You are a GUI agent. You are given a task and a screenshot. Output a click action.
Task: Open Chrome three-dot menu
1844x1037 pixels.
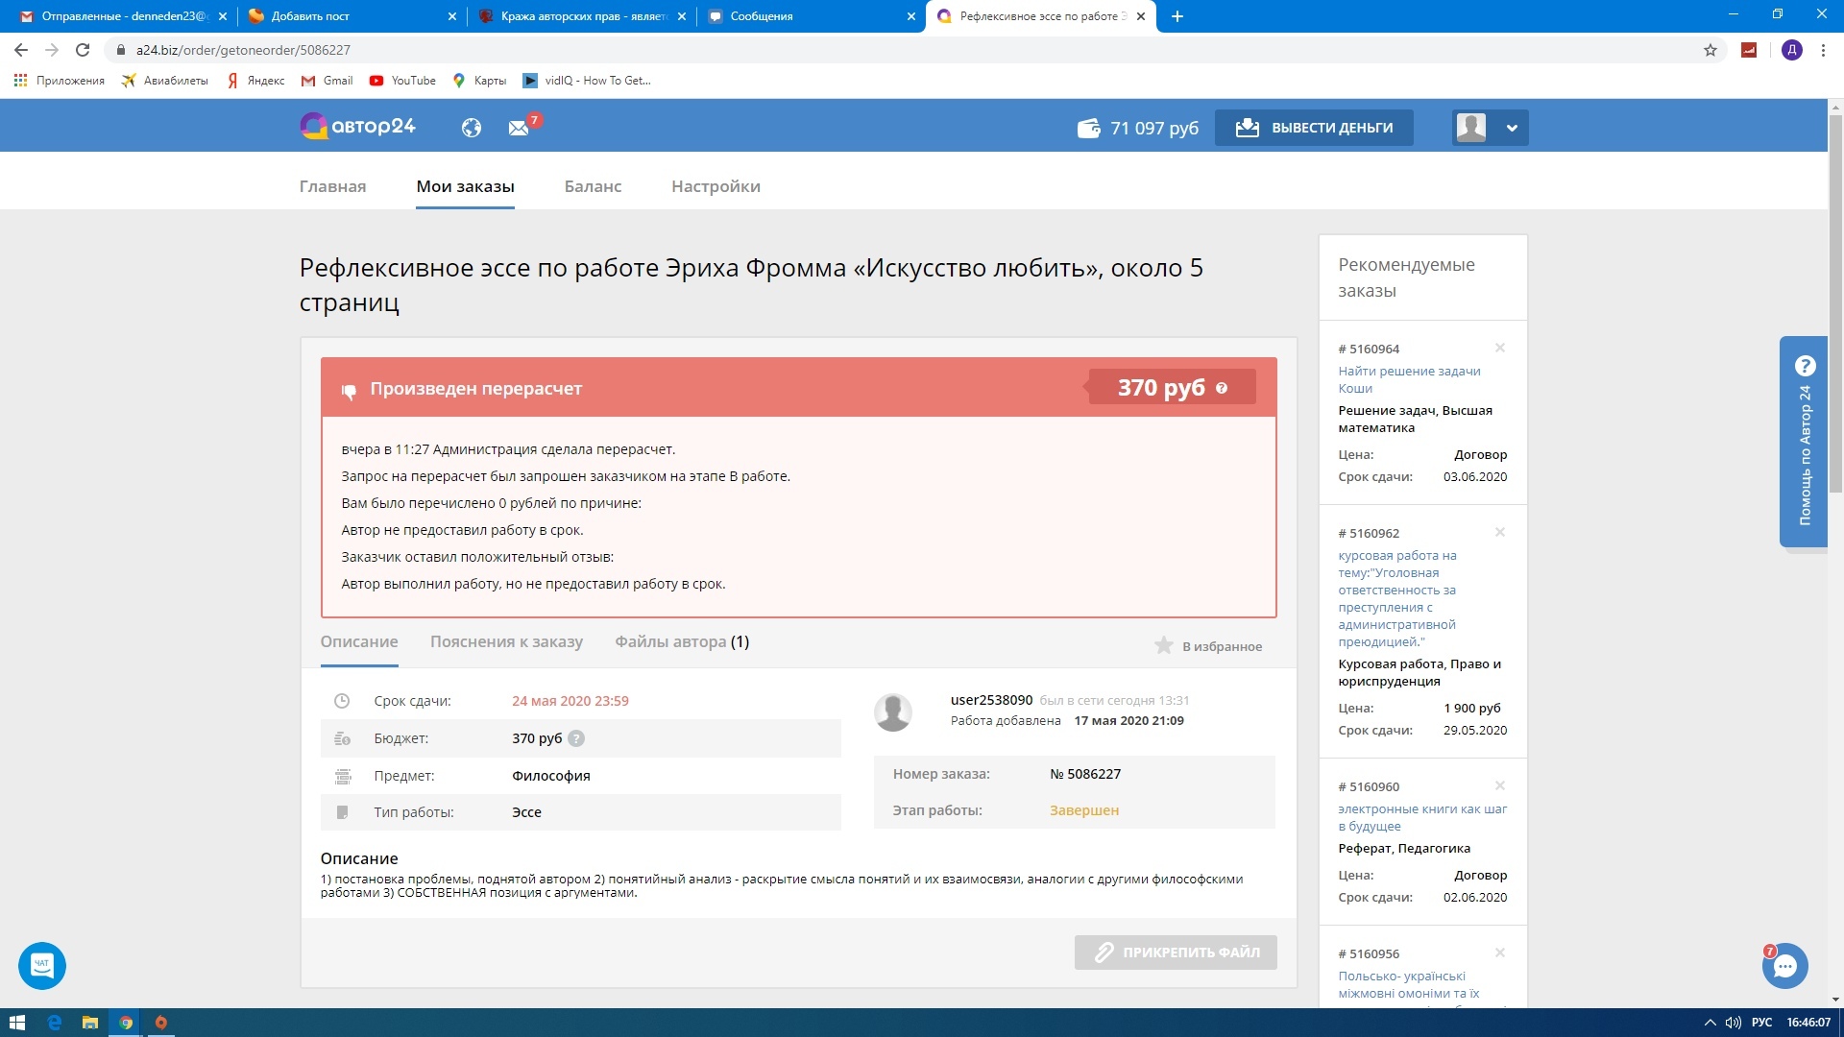1823,50
